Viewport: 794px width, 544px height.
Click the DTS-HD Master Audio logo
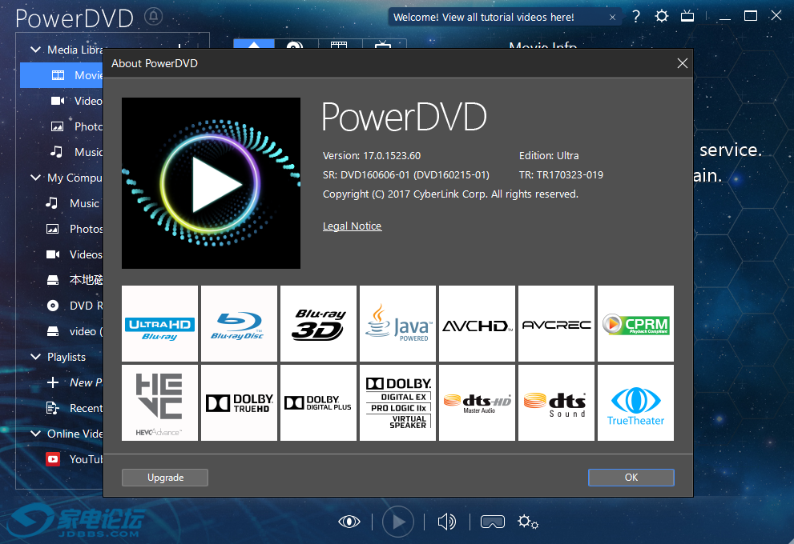tap(477, 403)
